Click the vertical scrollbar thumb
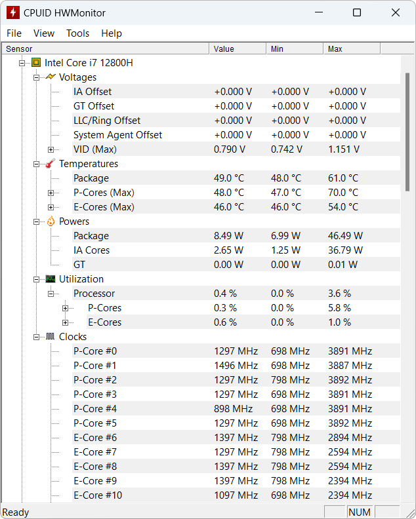416x519 pixels. (407, 132)
